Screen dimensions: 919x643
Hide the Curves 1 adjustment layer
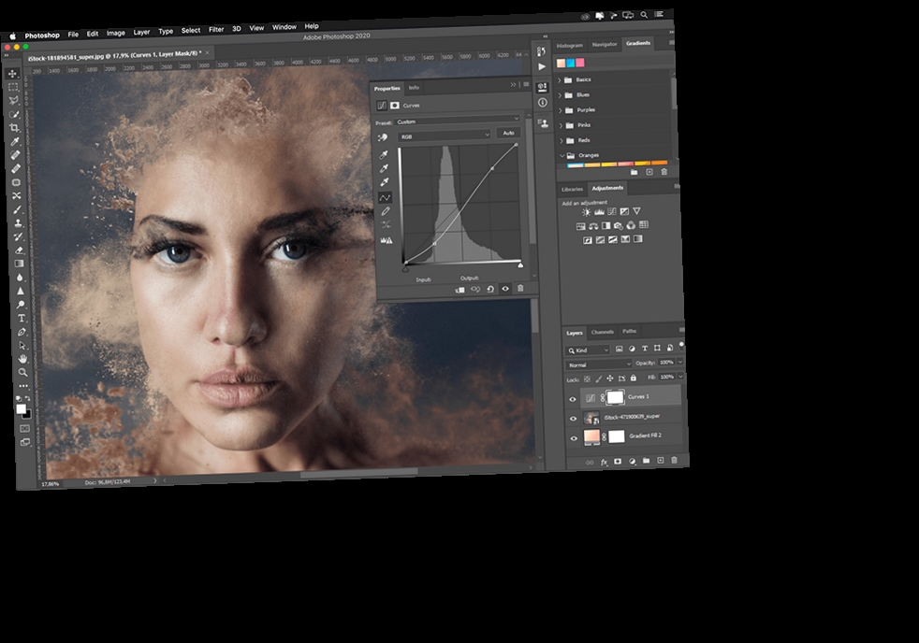573,397
